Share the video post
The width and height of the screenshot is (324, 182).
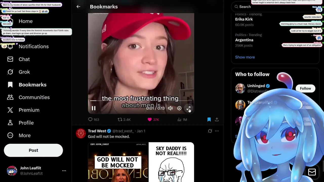[217, 120]
